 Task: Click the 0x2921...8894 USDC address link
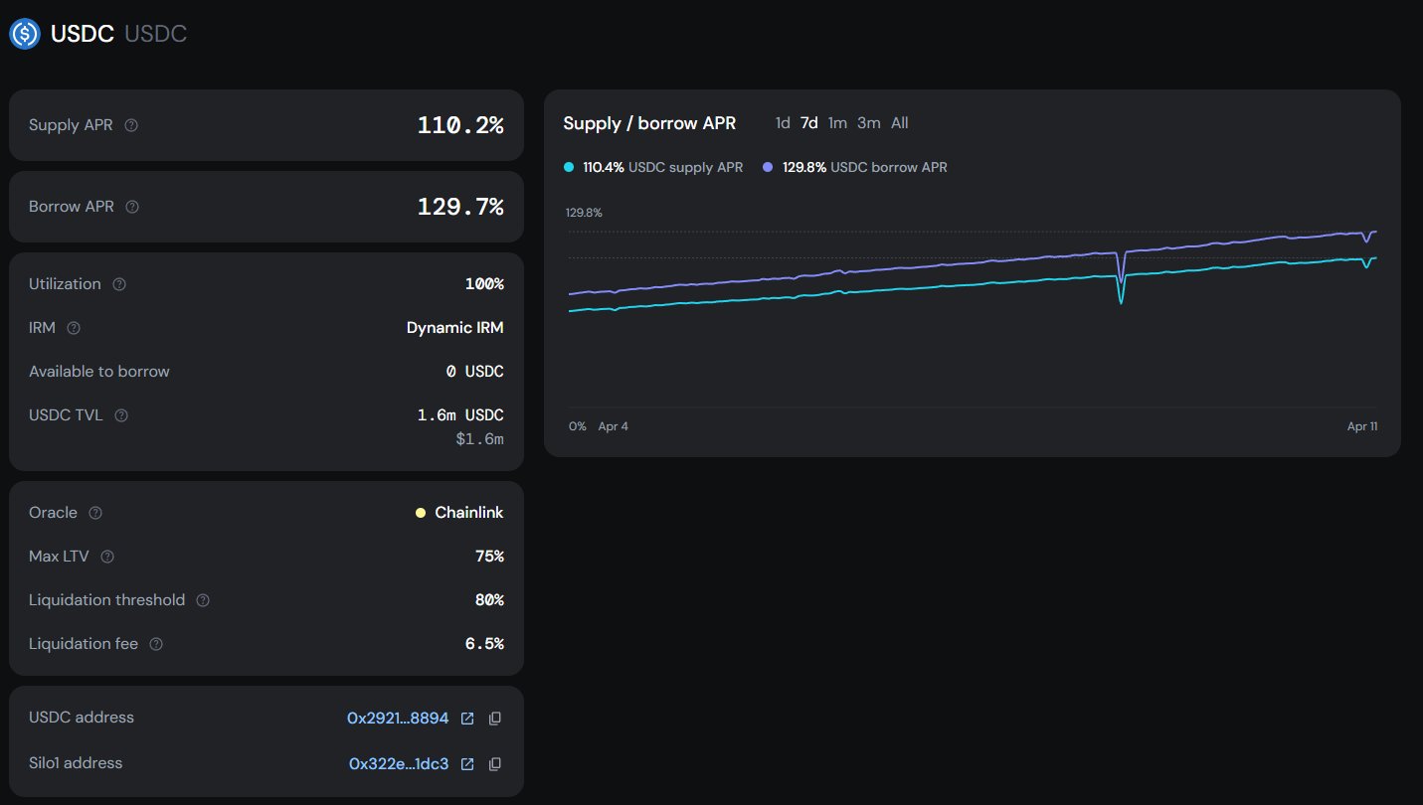pos(398,719)
